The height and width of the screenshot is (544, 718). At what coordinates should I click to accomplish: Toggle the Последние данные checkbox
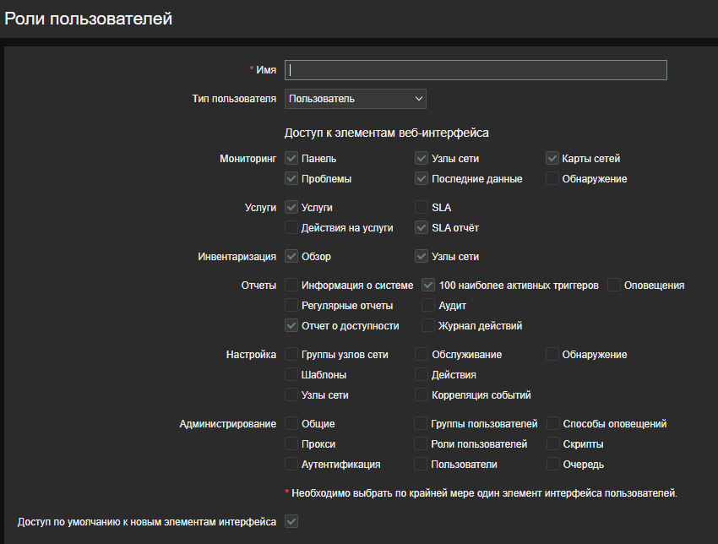(422, 179)
